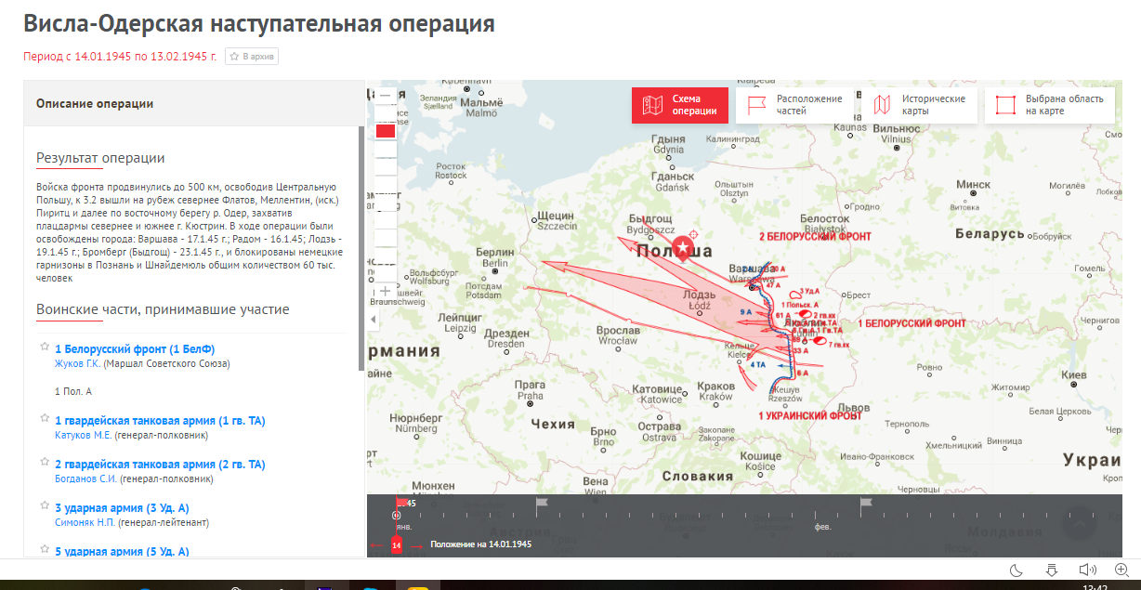Open commander link Жуков Г.К.

click(77, 363)
